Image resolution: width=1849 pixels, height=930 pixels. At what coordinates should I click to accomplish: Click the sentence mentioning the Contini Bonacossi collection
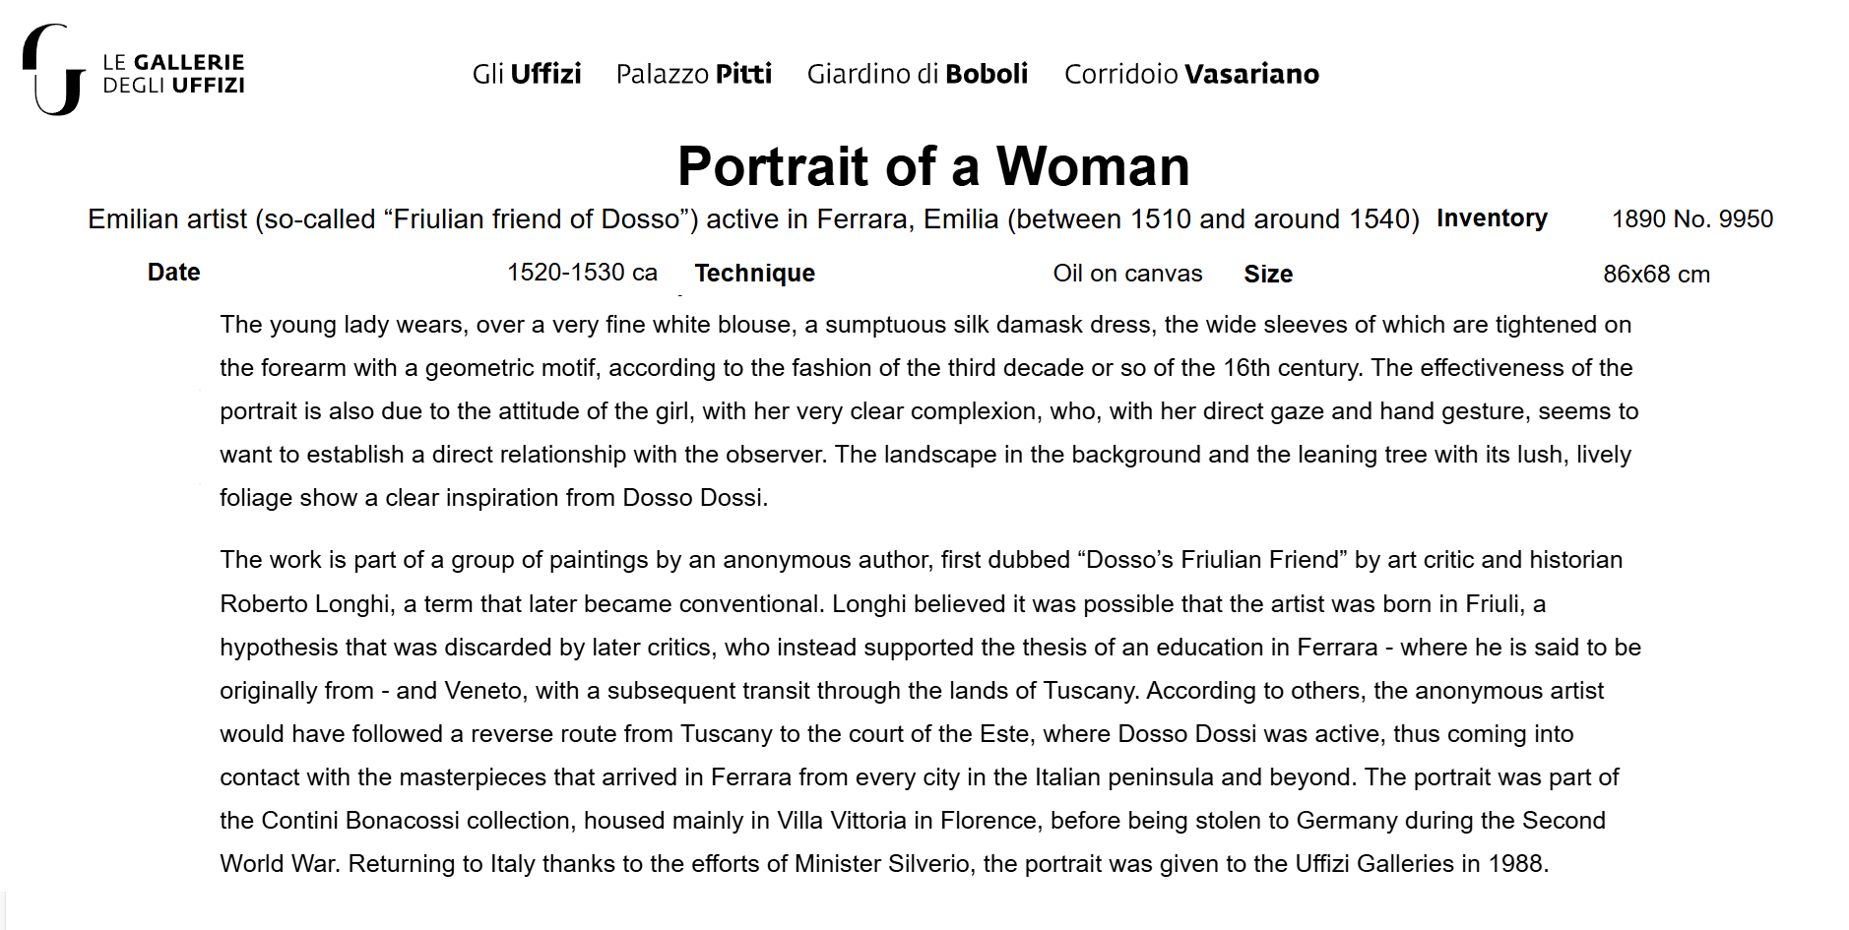click(x=925, y=821)
